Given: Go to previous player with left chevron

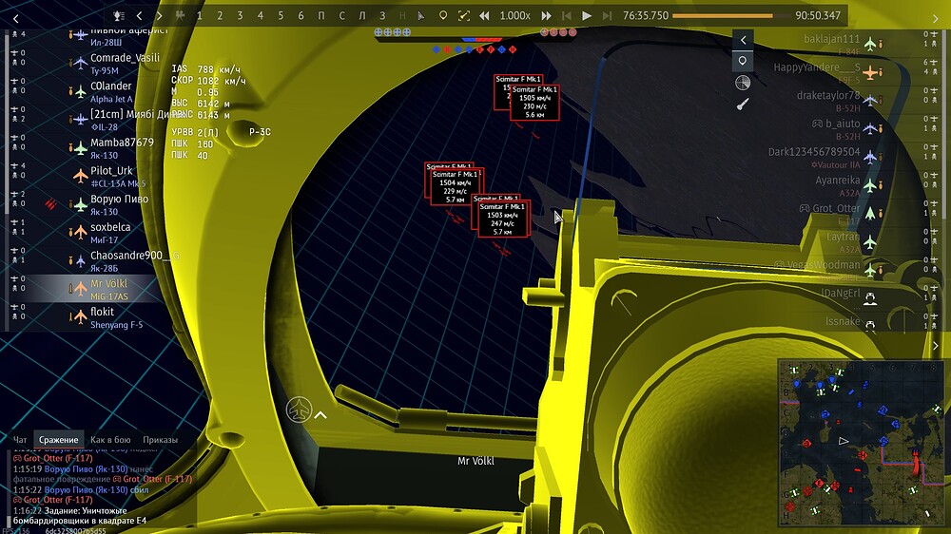Looking at the screenshot, I should pos(140,16).
